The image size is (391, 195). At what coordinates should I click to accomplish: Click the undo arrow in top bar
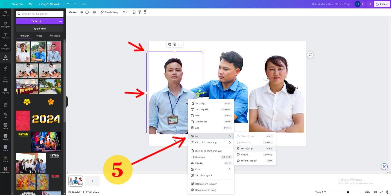click(x=68, y=4)
